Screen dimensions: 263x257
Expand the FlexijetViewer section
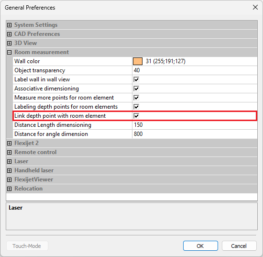tap(10, 180)
